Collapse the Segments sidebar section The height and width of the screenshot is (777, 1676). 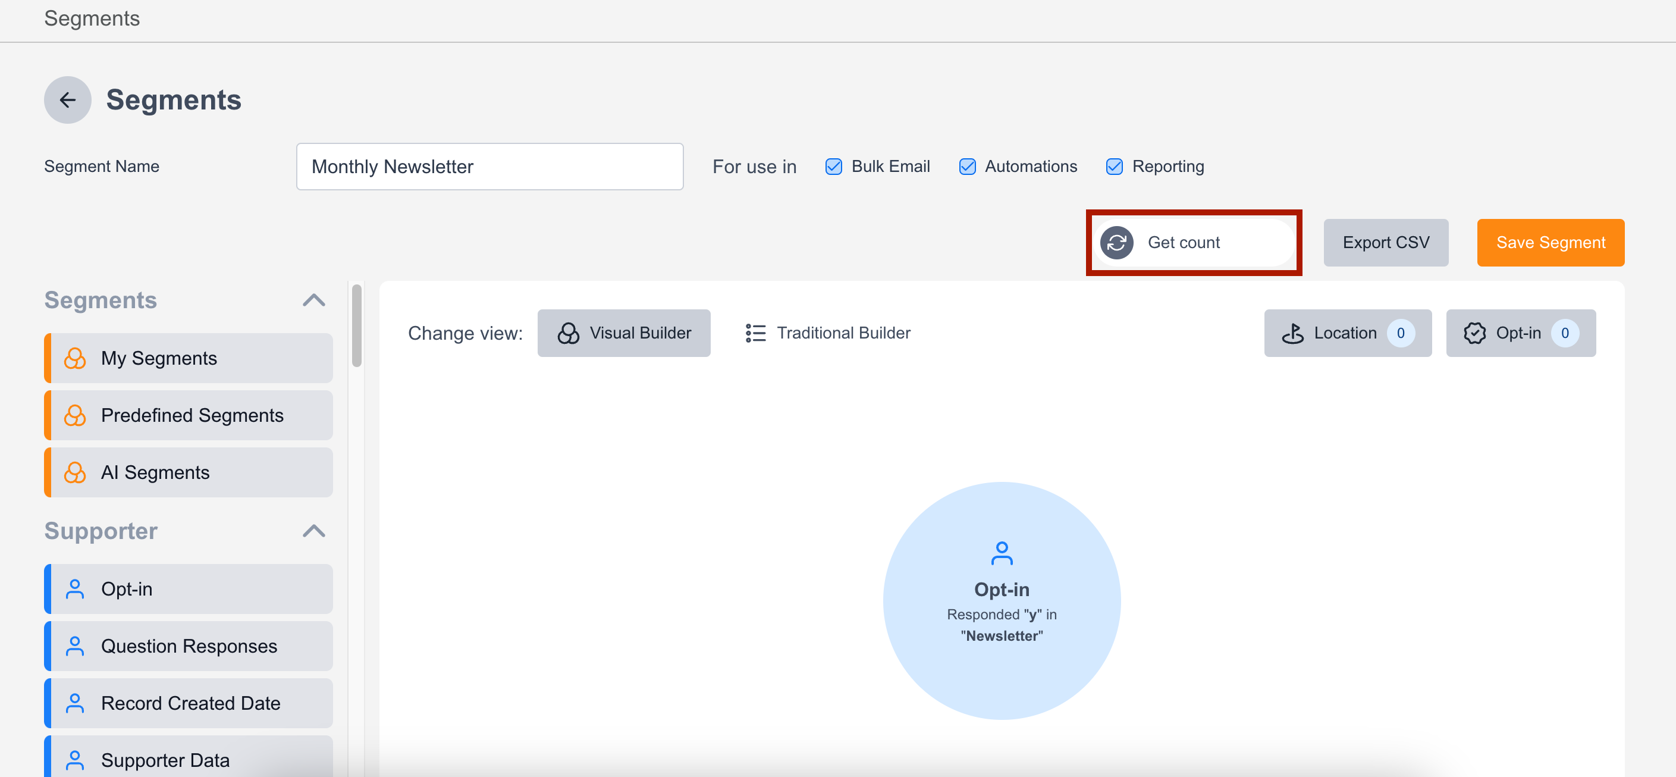[x=313, y=300]
